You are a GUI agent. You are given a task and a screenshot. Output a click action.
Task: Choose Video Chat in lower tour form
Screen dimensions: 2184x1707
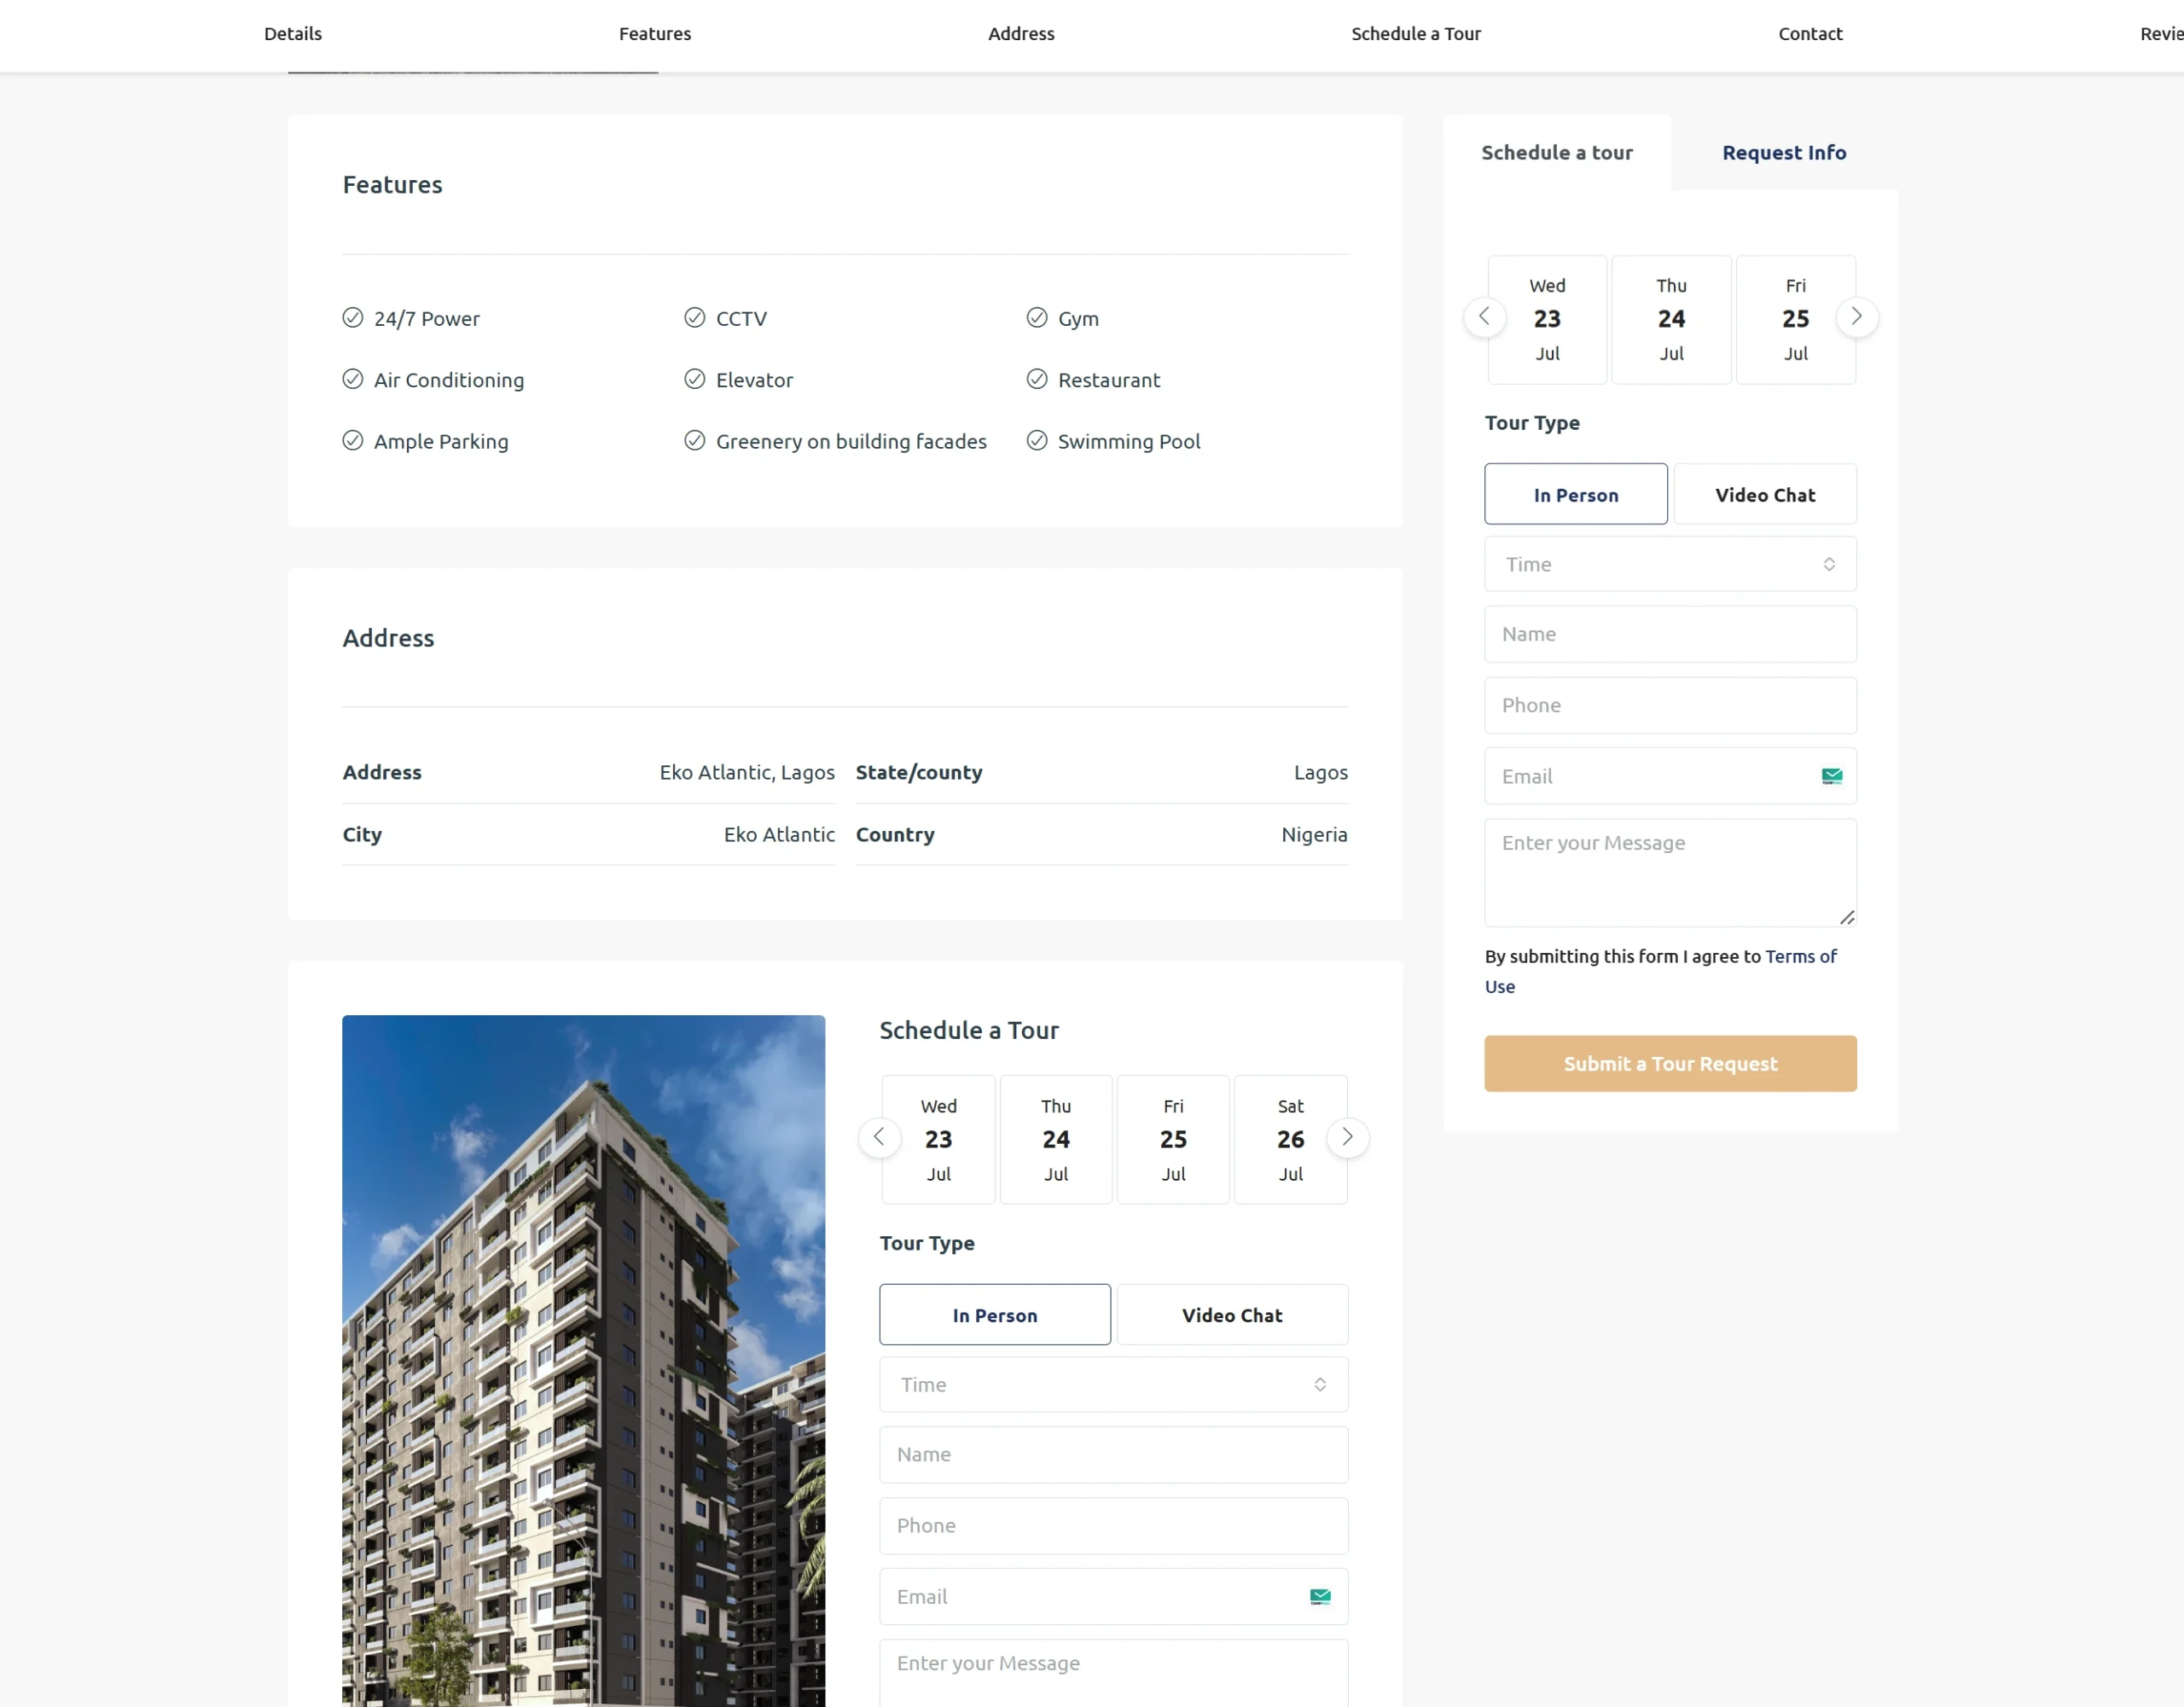tap(1231, 1315)
